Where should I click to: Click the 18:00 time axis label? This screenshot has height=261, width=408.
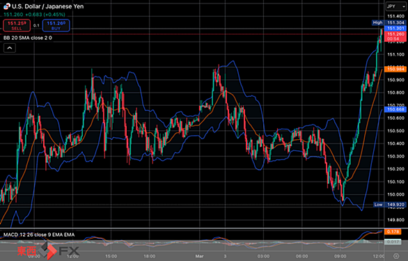pos(149,256)
